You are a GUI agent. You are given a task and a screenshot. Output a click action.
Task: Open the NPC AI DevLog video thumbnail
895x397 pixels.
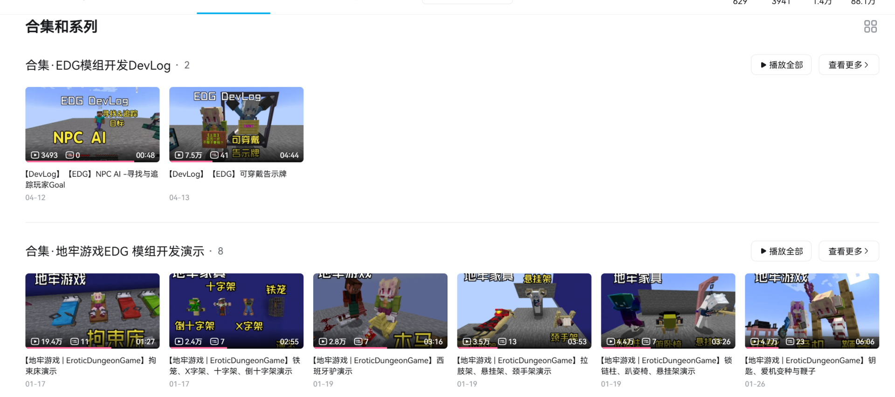tap(92, 124)
